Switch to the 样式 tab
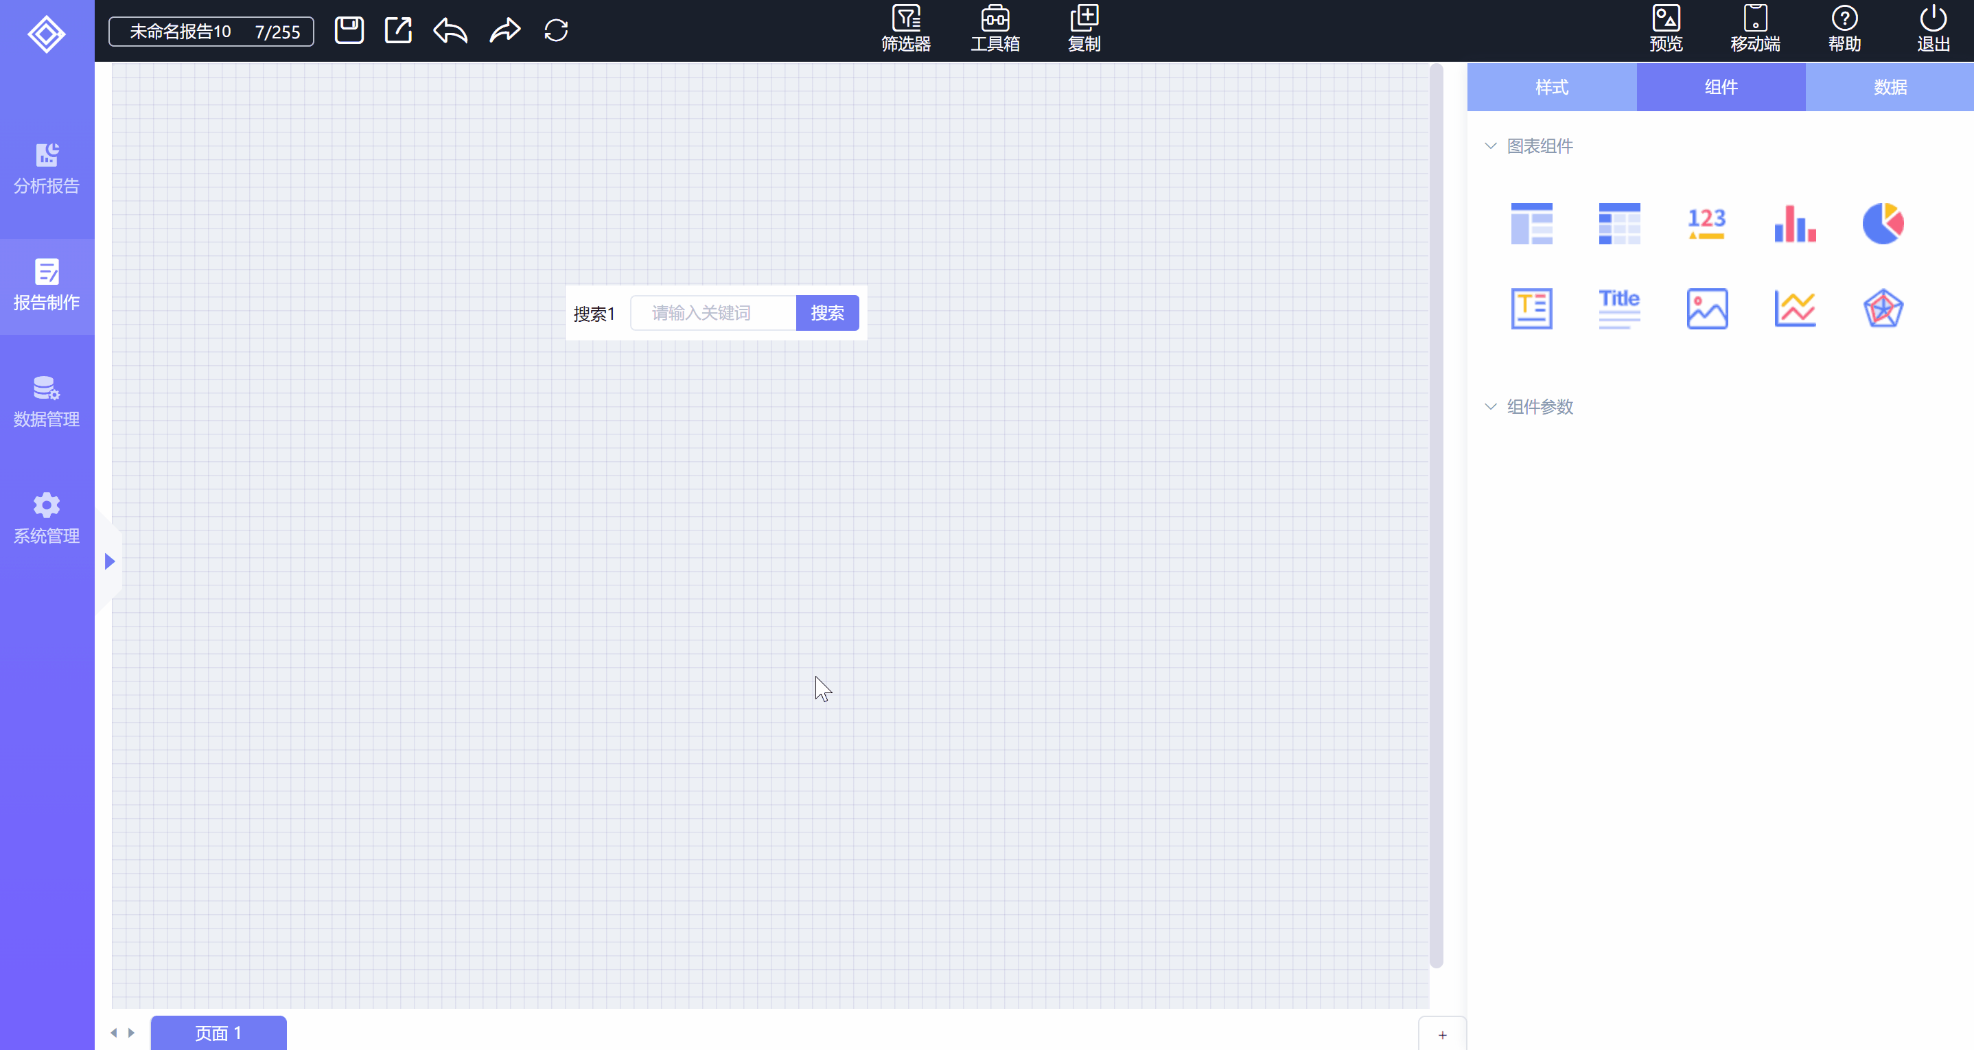The image size is (1974, 1050). tap(1552, 87)
